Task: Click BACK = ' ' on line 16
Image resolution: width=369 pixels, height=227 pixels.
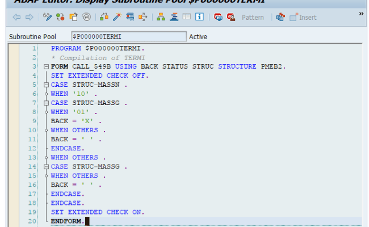Action: click(76, 184)
